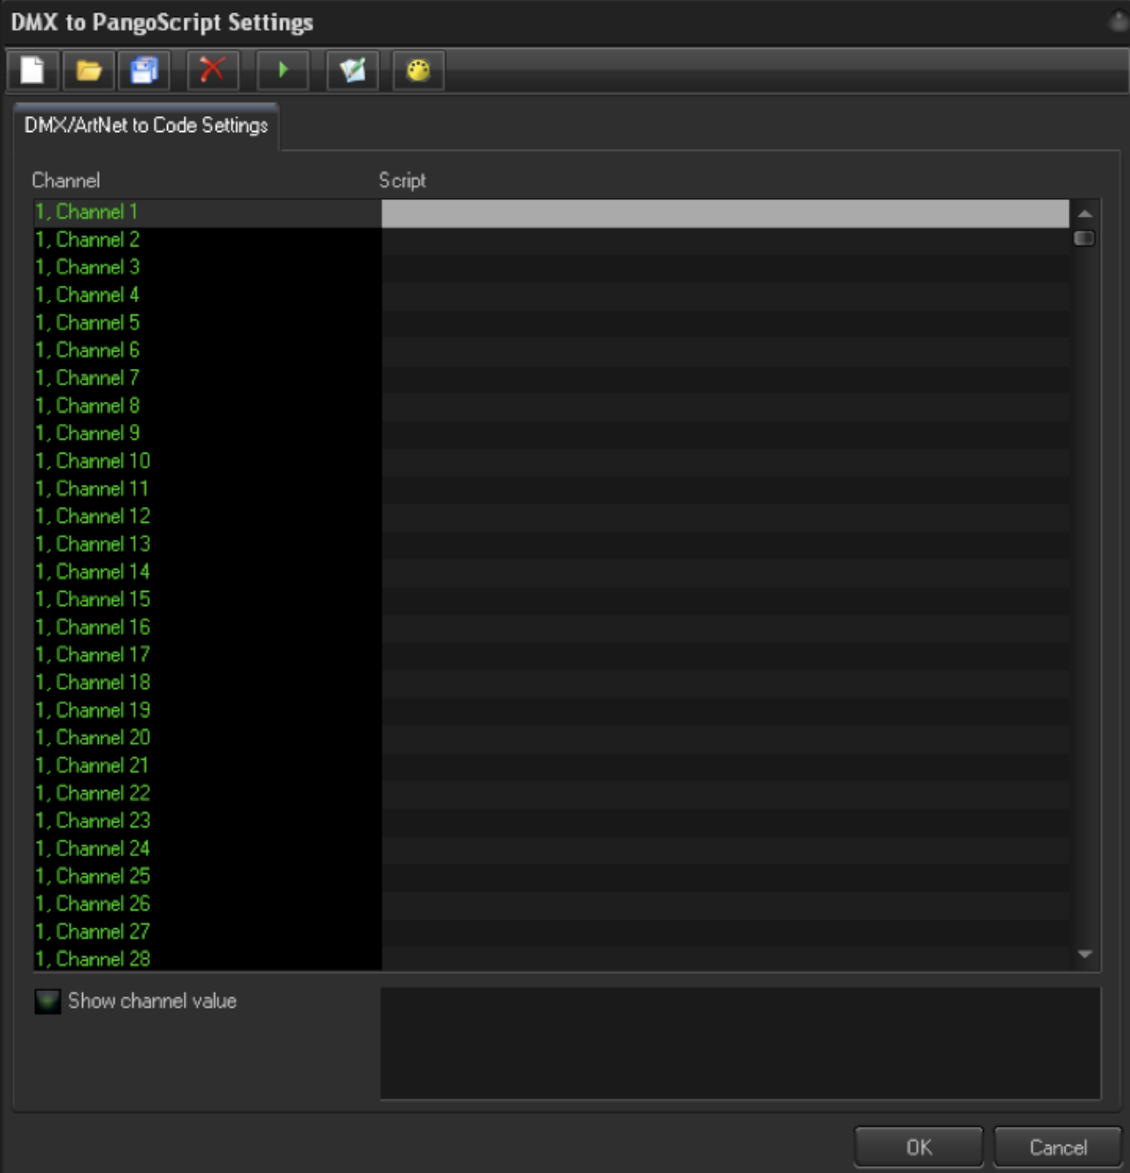The width and height of the screenshot is (1130, 1173).
Task: Open a settings file with folder icon
Action: click(x=88, y=70)
